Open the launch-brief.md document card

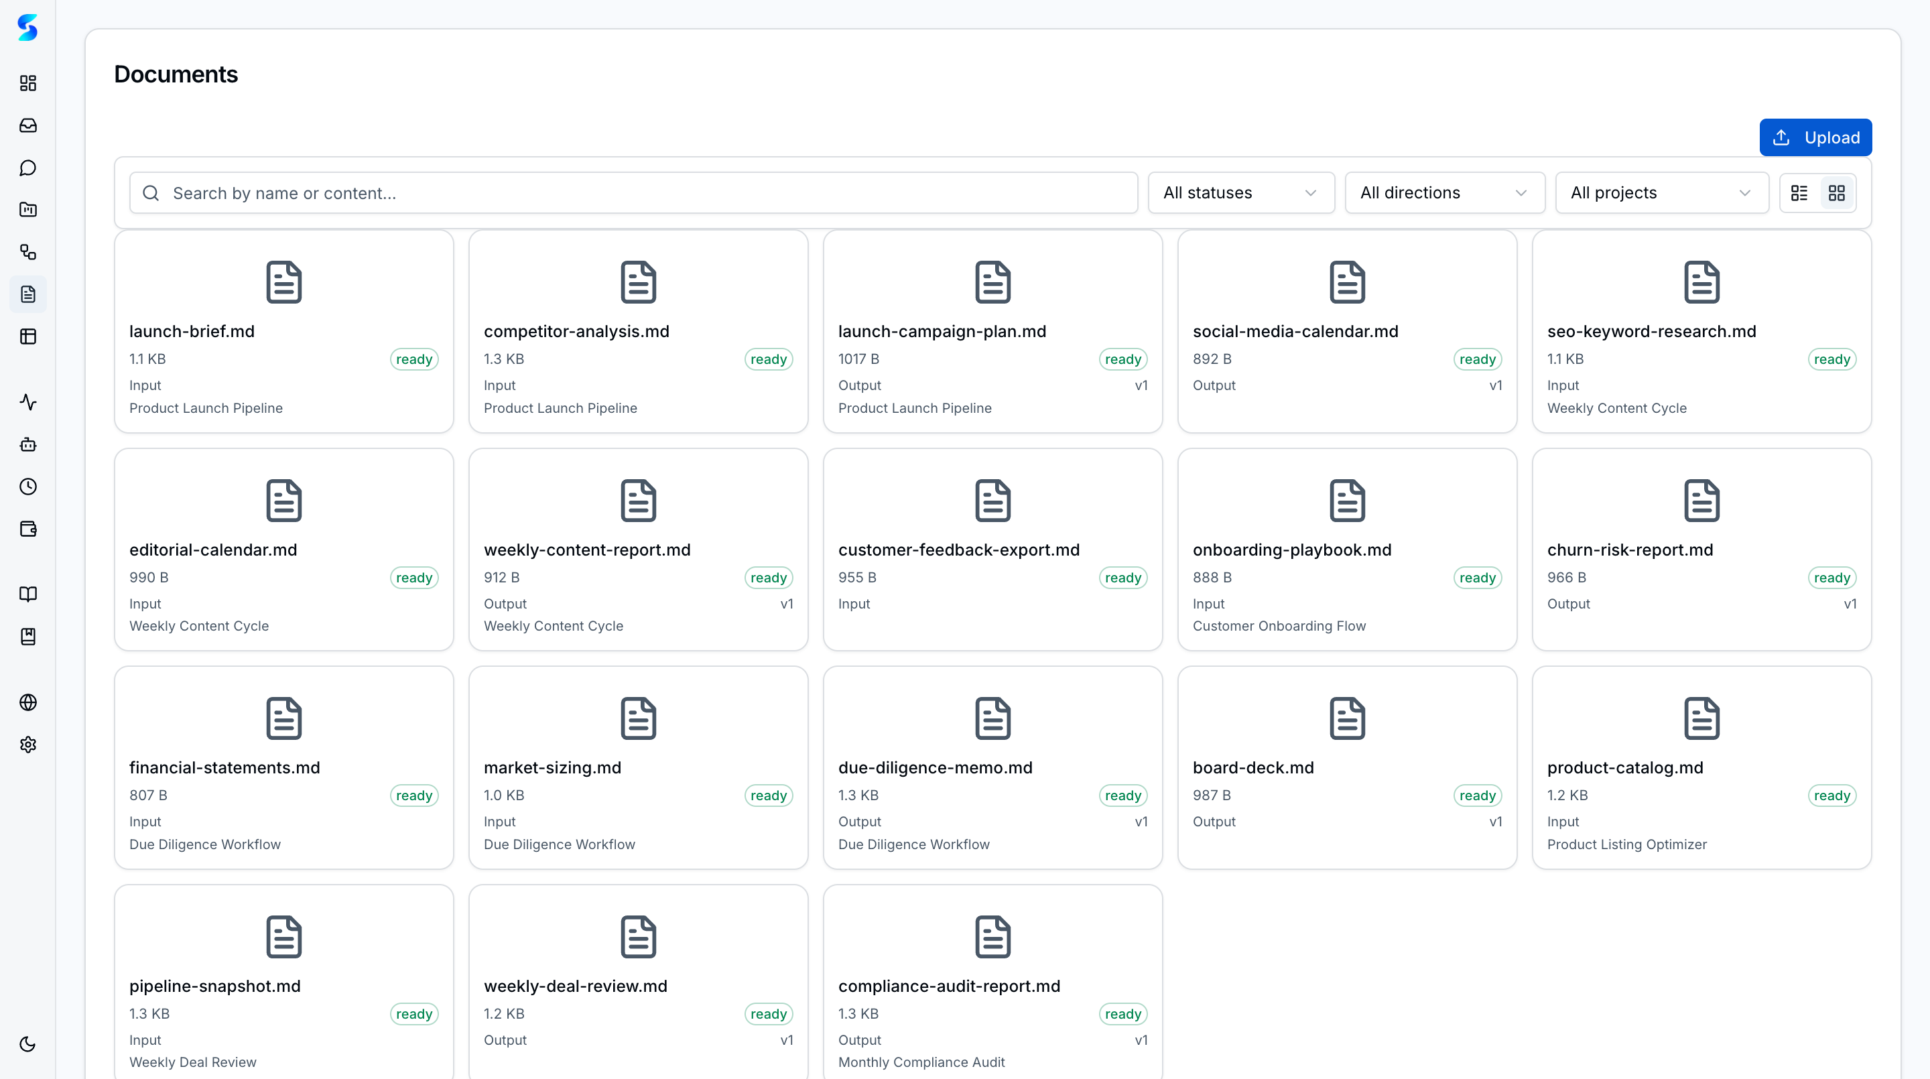point(283,331)
